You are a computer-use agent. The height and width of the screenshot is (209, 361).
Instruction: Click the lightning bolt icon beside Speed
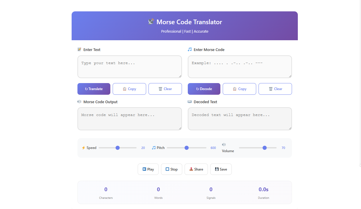(x=84, y=148)
